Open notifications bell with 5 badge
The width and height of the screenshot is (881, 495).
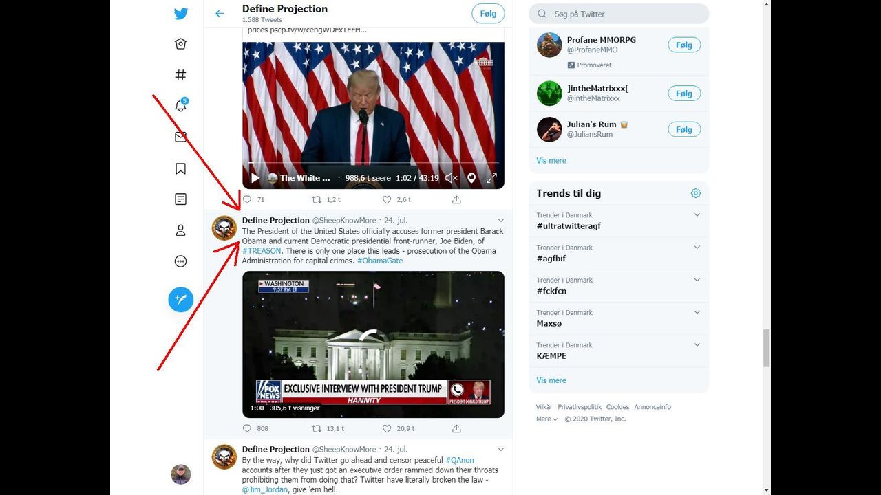tap(180, 106)
